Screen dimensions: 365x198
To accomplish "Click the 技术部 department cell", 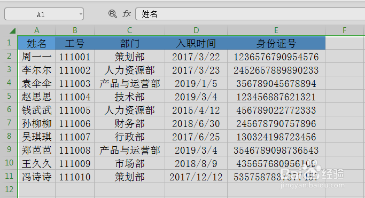I will point(129,97).
